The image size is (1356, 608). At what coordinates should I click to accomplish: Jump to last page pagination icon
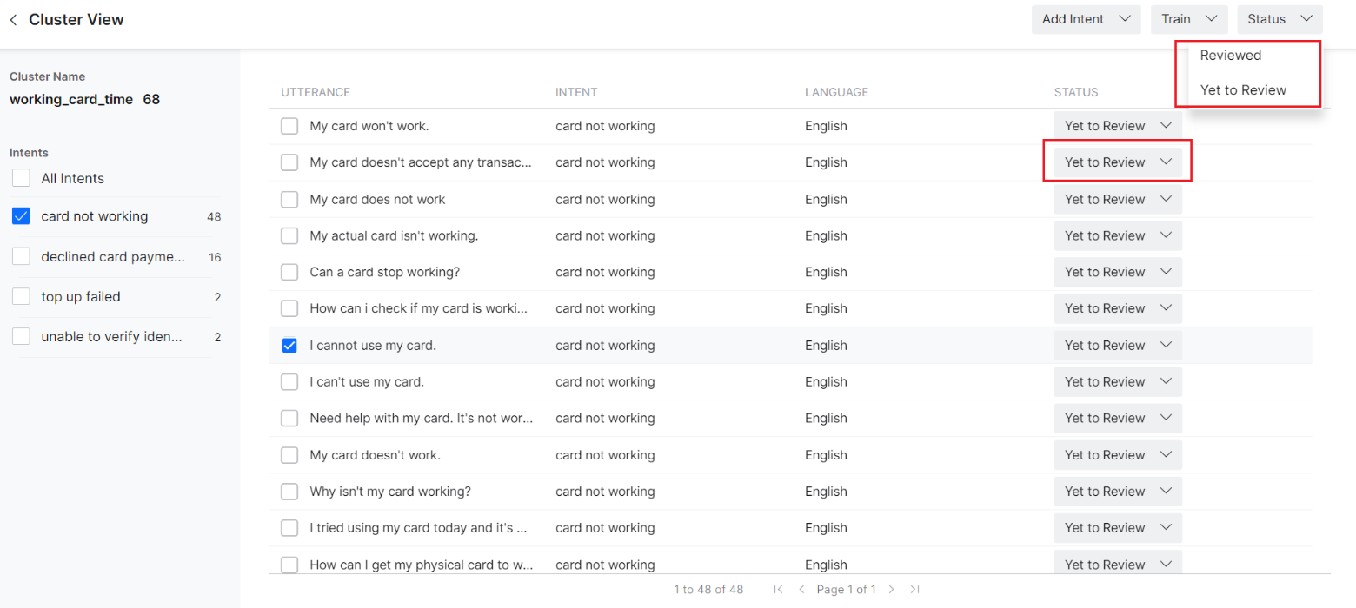pos(914,589)
